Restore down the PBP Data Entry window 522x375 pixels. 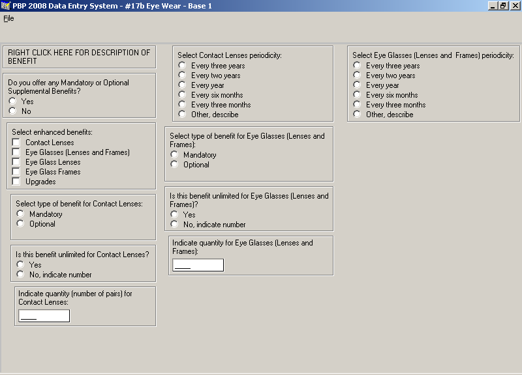[503, 6]
